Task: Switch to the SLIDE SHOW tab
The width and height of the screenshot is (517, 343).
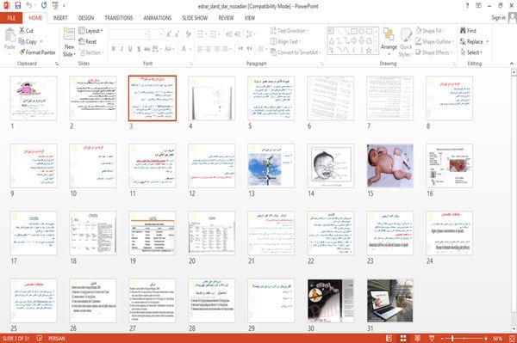Action: (195, 18)
